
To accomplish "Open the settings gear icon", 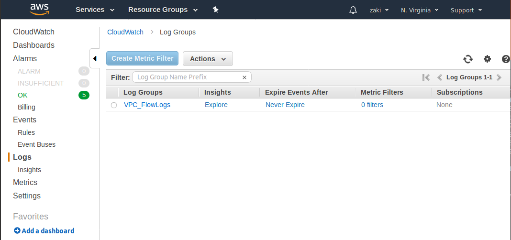I will [x=487, y=59].
